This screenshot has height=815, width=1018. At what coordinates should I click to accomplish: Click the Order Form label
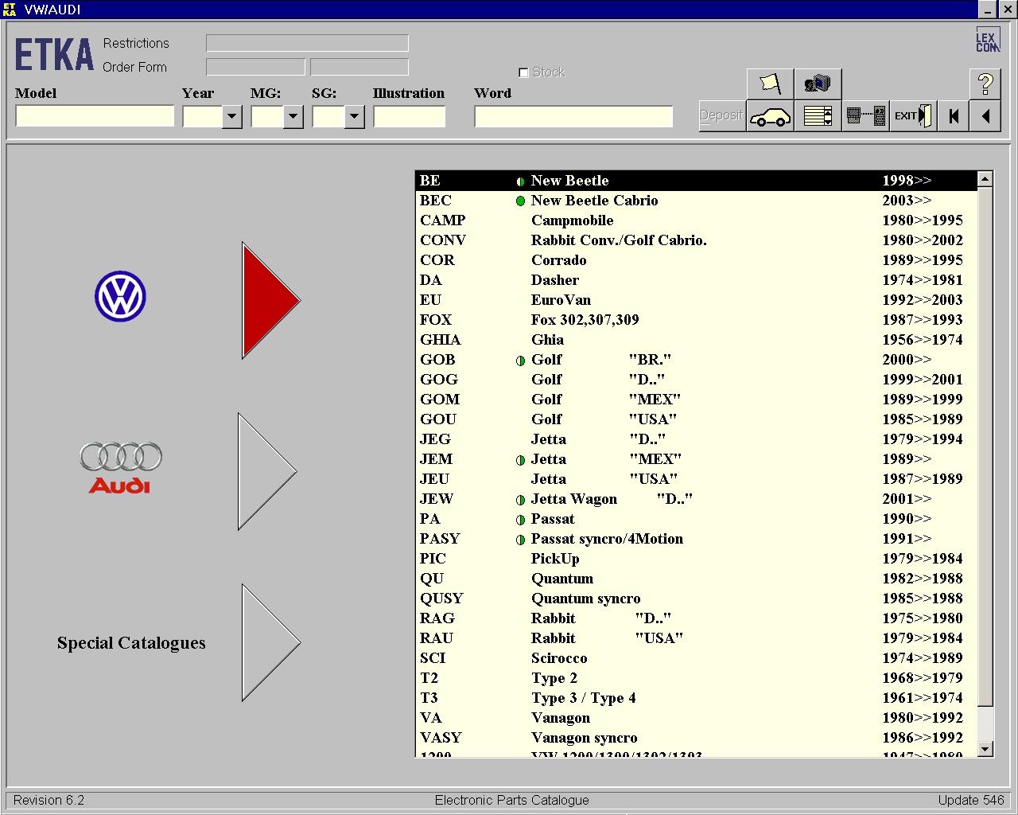pyautogui.click(x=134, y=67)
